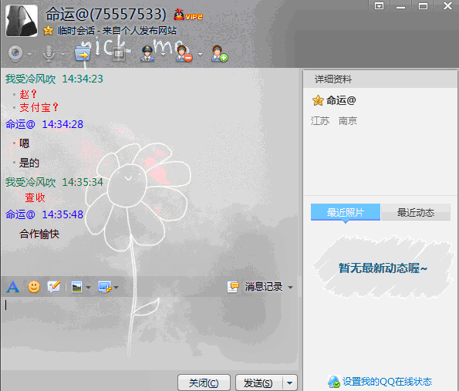The height and width of the screenshot is (391, 459).
Task: Expand the 消息记录 dropdown arrow
Action: click(x=290, y=288)
